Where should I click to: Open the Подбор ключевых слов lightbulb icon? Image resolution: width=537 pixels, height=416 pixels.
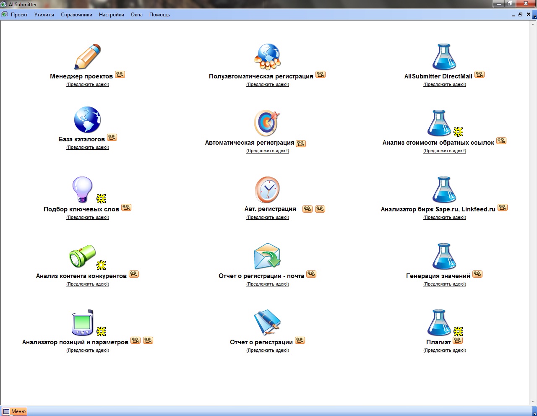(82, 190)
